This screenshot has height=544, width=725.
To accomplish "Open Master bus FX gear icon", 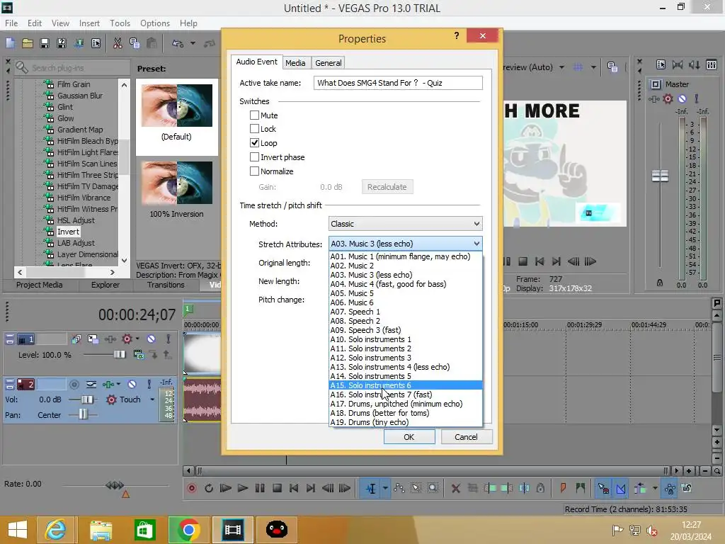I will pyautogui.click(x=668, y=98).
